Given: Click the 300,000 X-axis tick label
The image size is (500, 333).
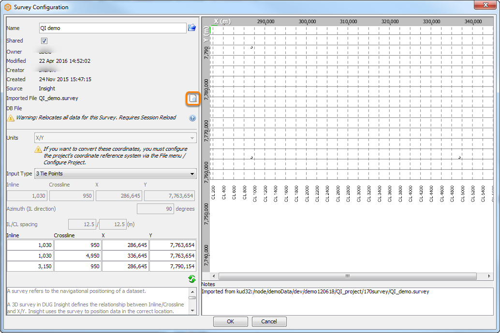Looking at the screenshot, I should click(x=307, y=21).
